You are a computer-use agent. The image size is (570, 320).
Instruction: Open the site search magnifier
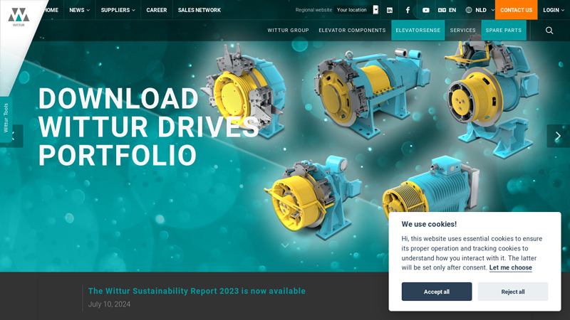[x=549, y=31]
